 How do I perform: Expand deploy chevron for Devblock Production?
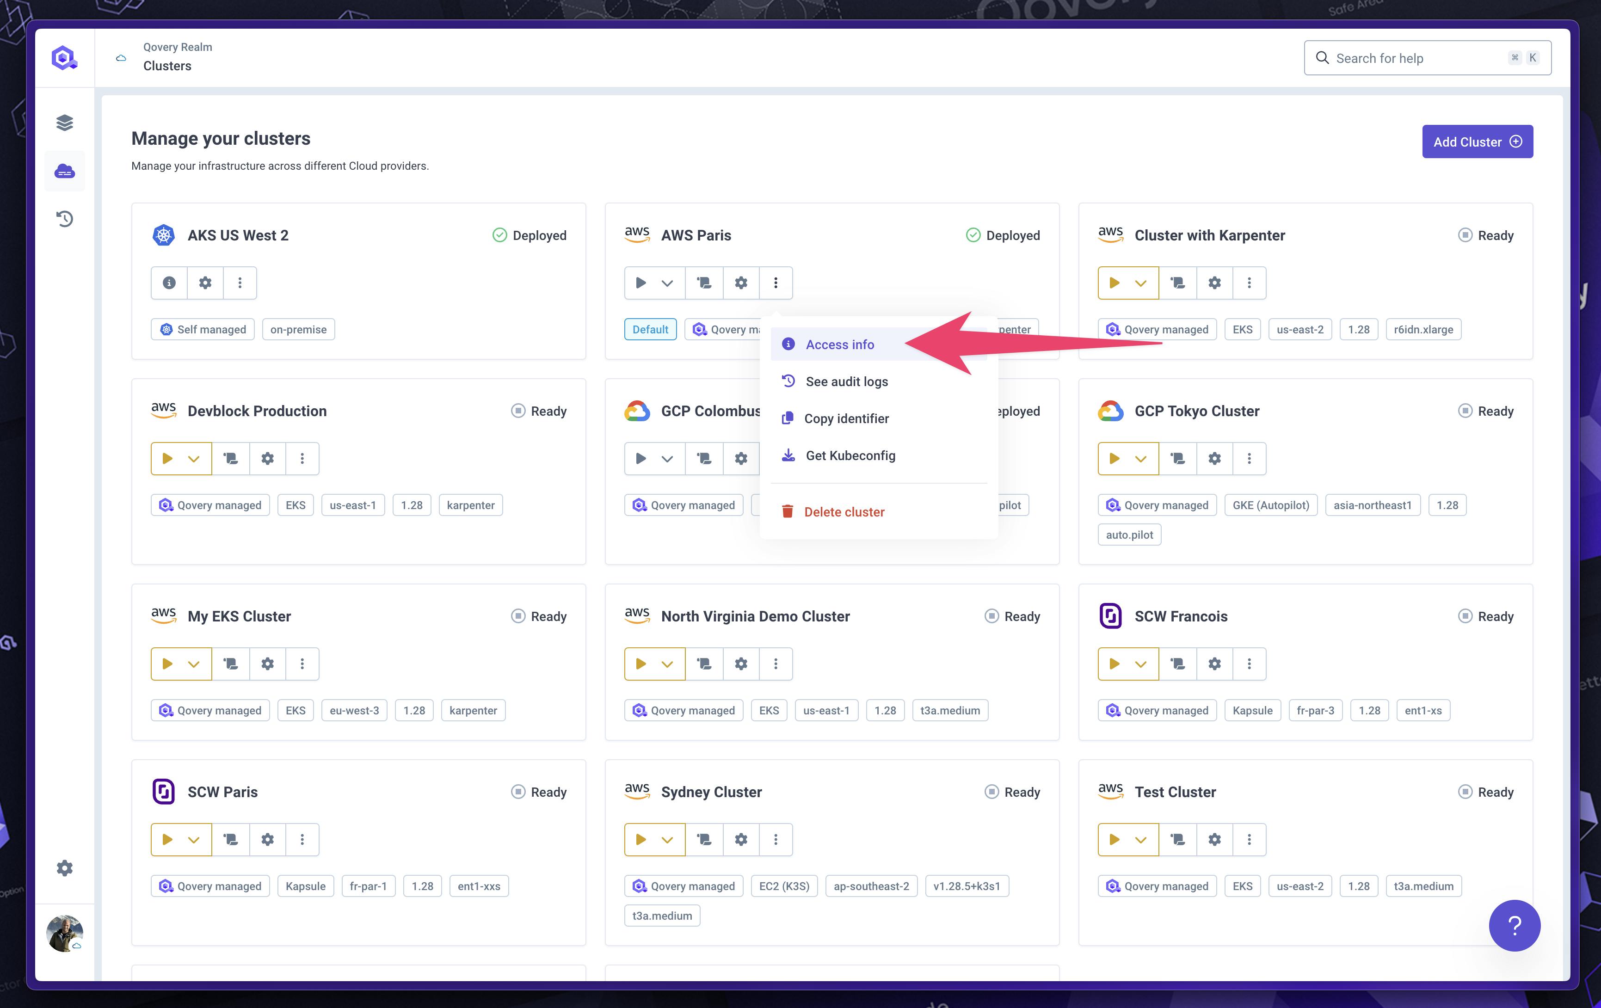pyautogui.click(x=193, y=458)
